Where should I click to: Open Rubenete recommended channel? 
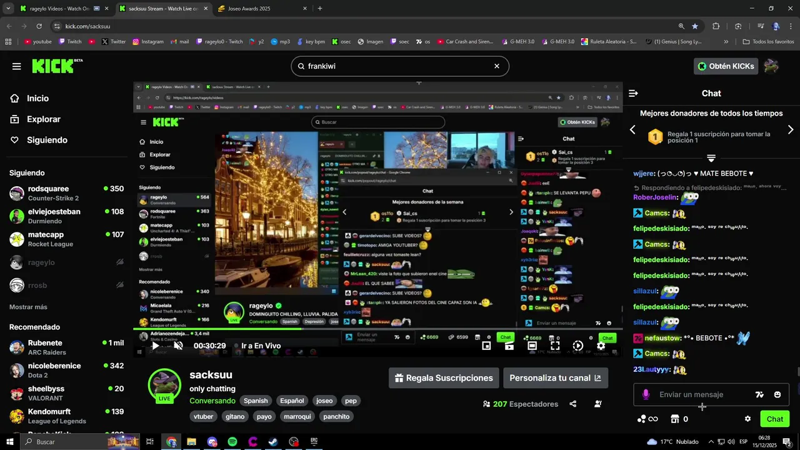(x=66, y=347)
